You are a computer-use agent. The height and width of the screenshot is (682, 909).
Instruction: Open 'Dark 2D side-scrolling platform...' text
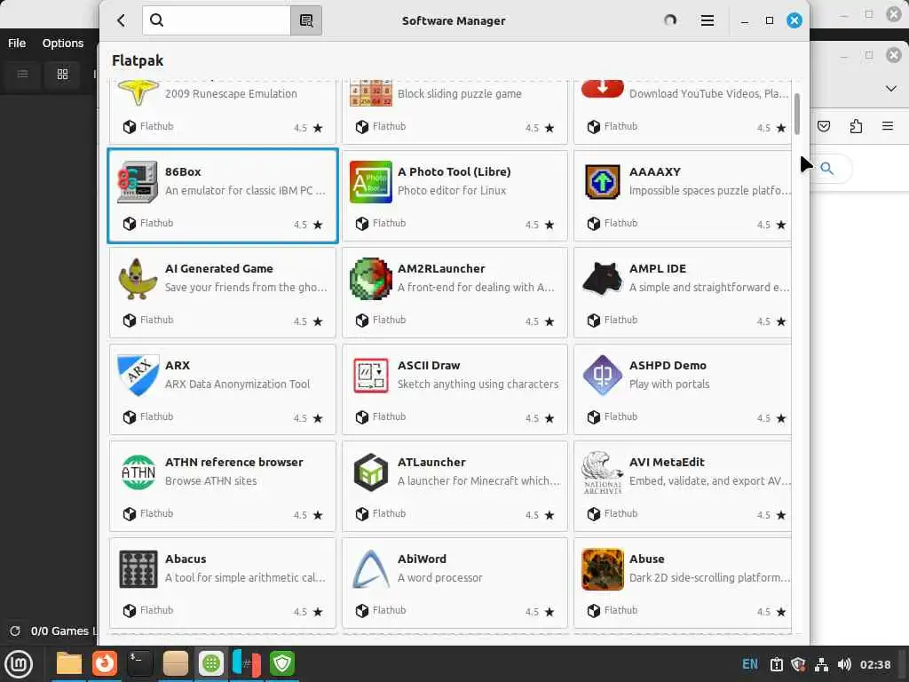709,577
